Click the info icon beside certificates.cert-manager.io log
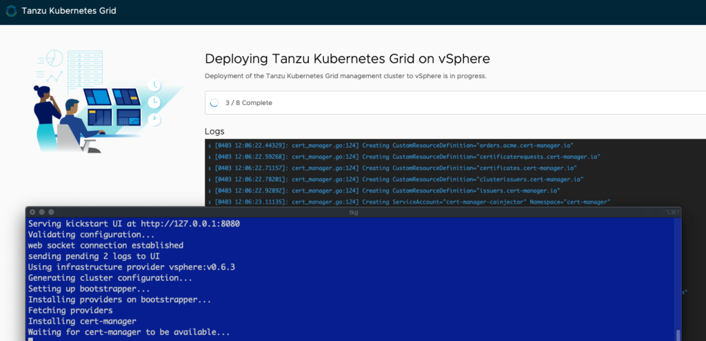706x341 pixels. pyautogui.click(x=209, y=168)
